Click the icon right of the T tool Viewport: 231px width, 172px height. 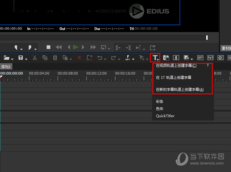(x=166, y=58)
